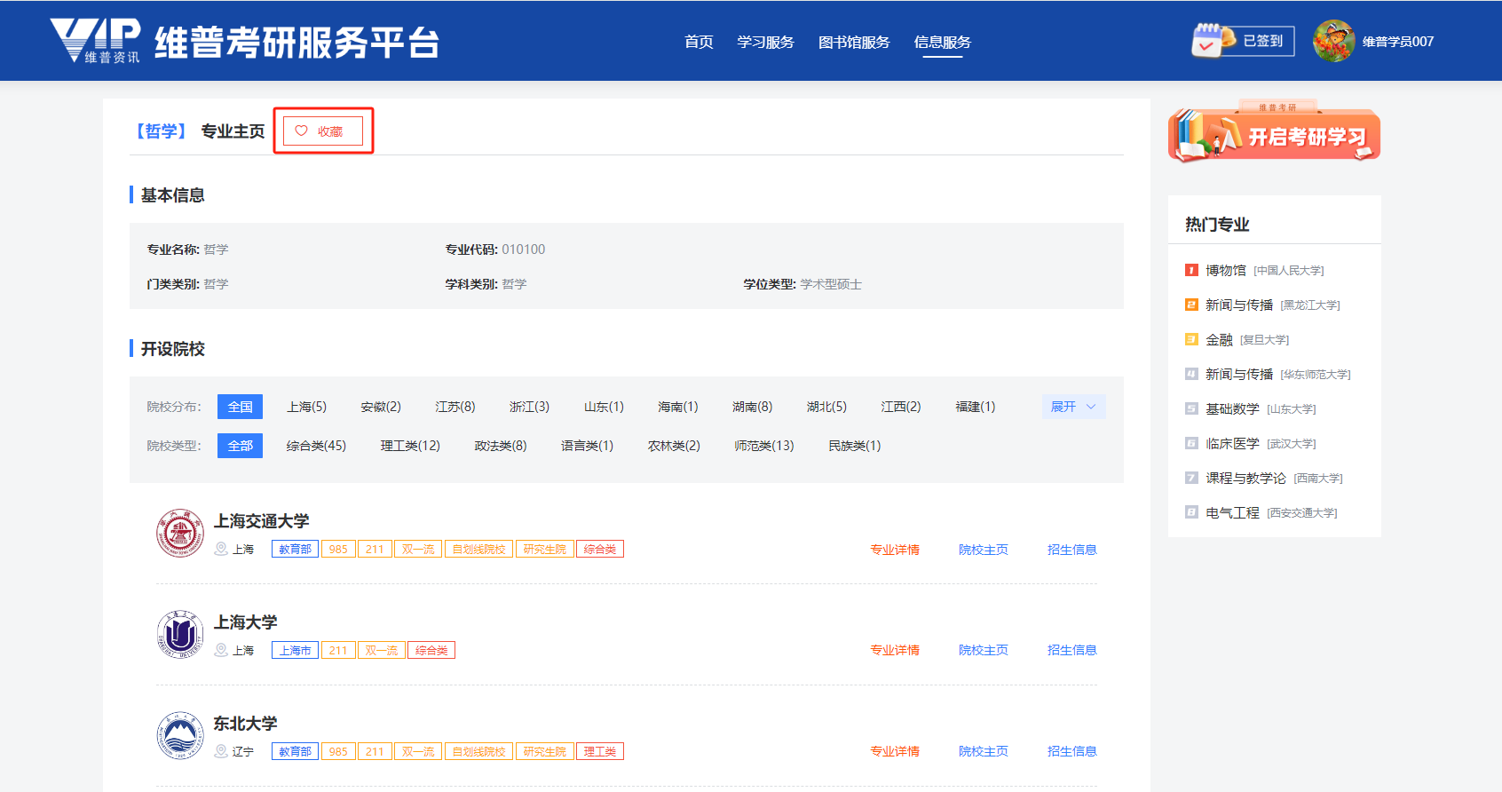Filter schools by 福建(1)
This screenshot has height=792, width=1502.
click(x=976, y=407)
